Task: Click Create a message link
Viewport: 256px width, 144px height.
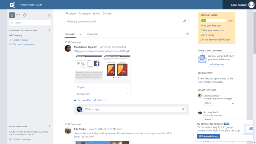Action: point(20,139)
